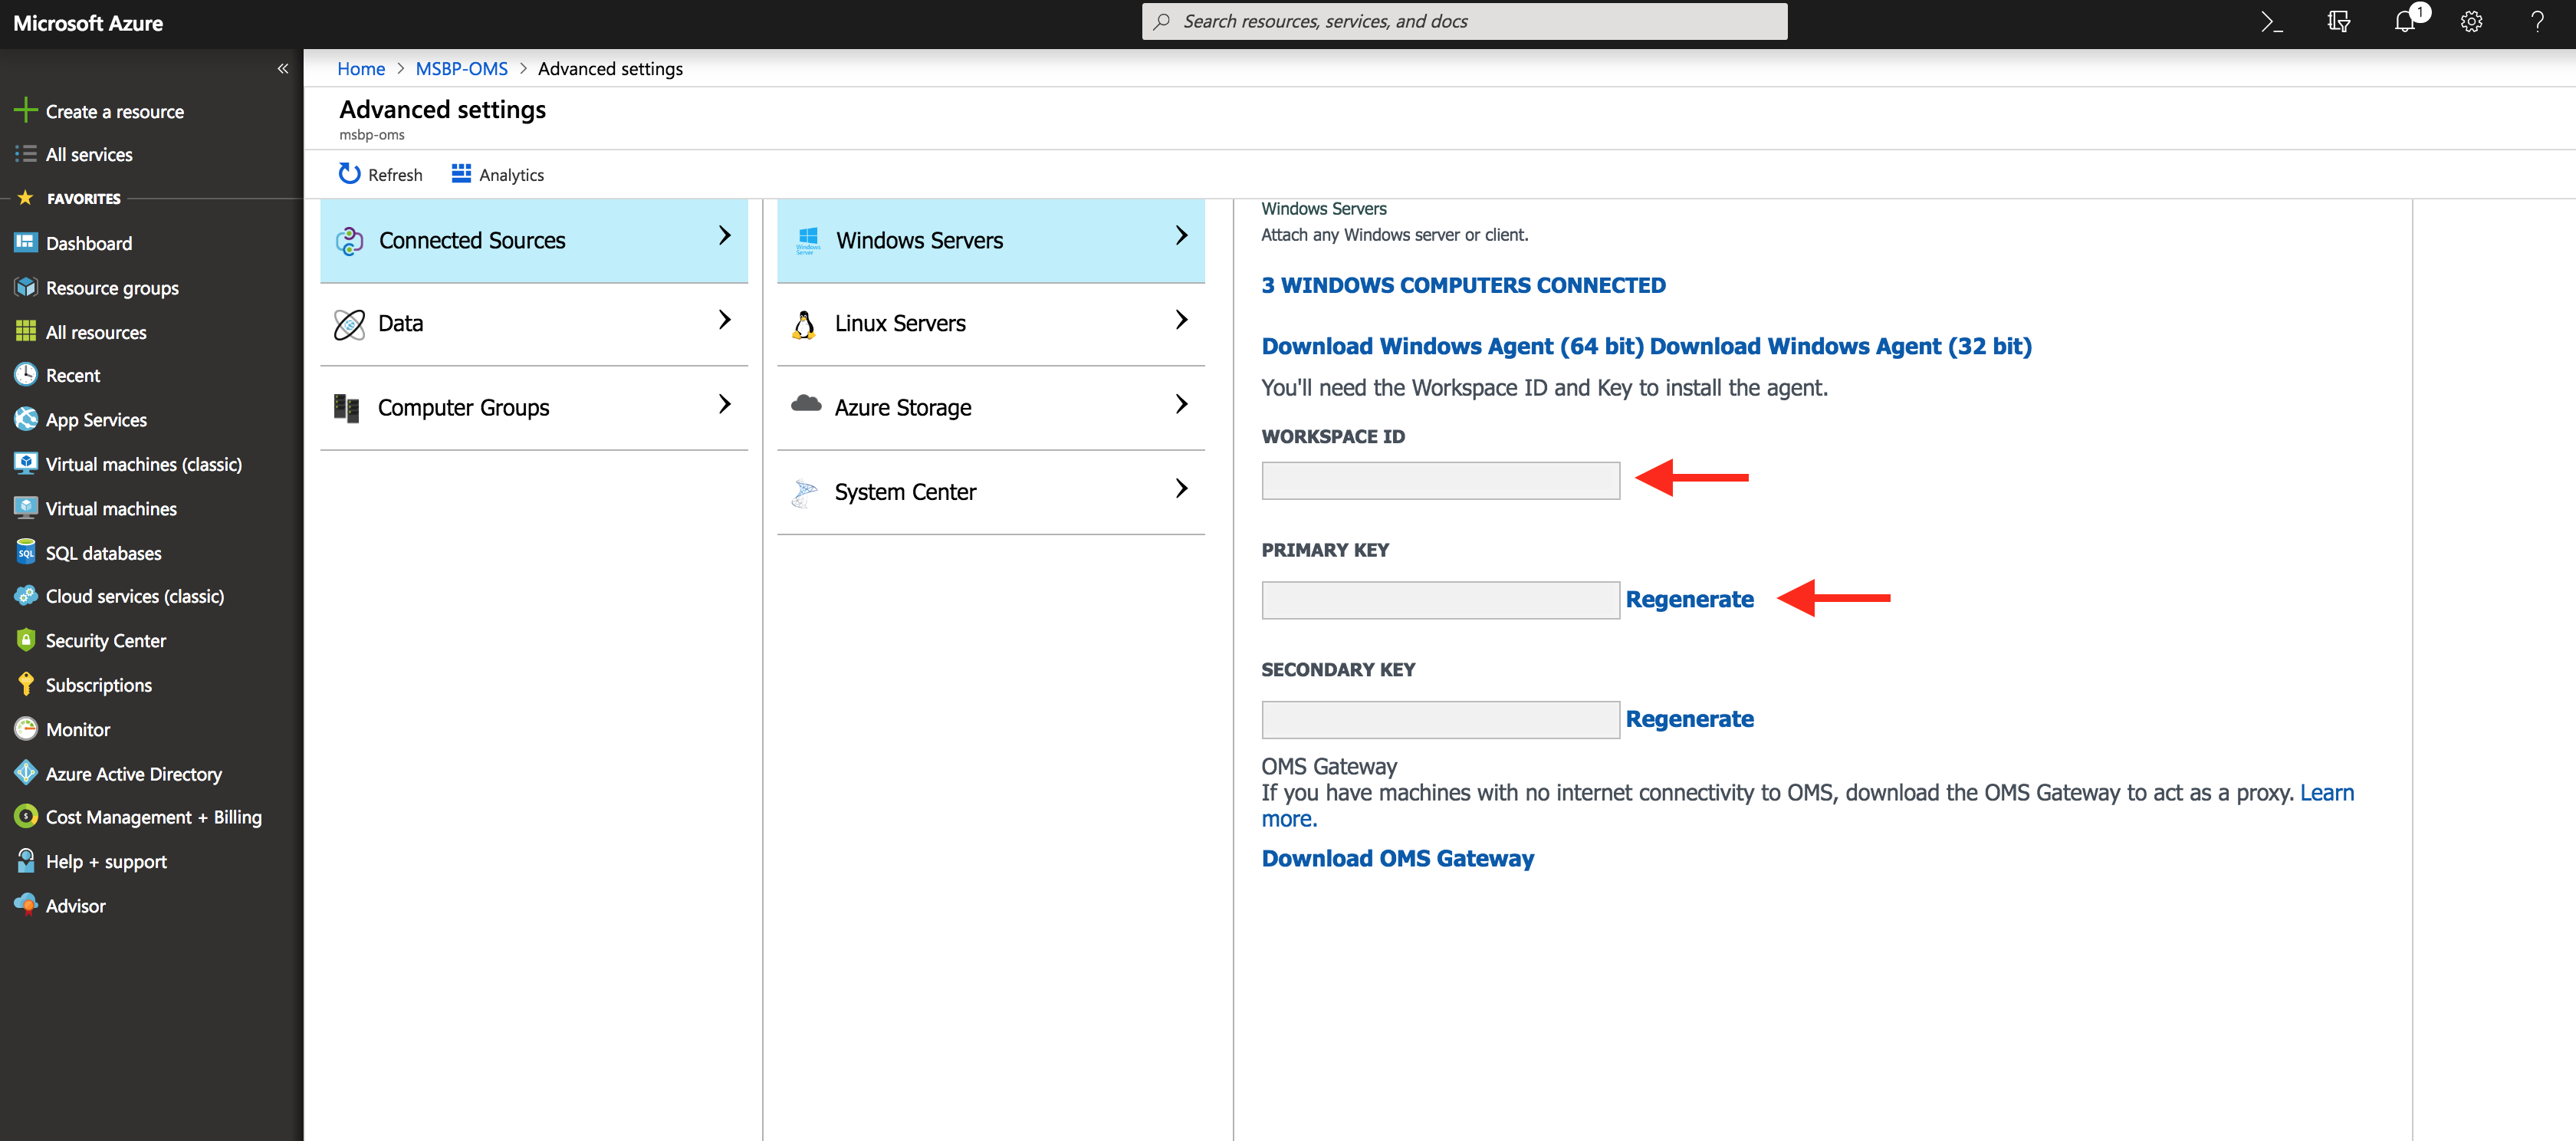
Task: Click Download OMS Gateway link
Action: 1397,858
